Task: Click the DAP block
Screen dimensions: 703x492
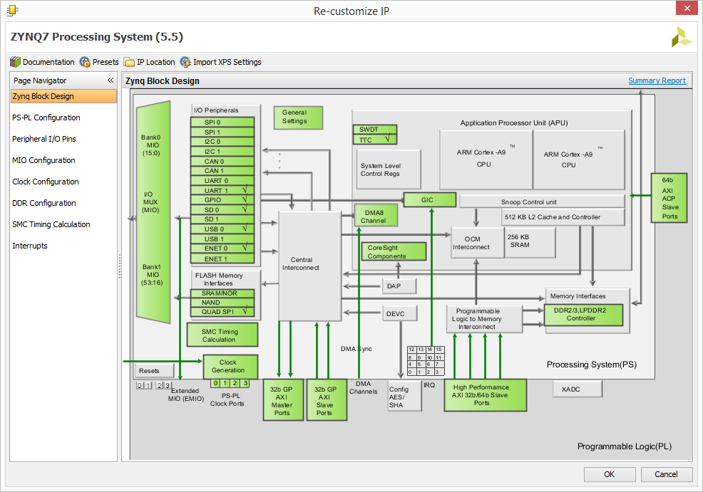Action: pos(399,286)
